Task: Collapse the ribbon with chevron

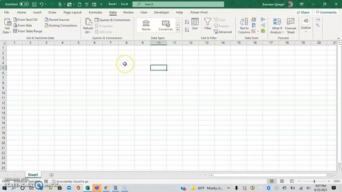Action: click(338, 38)
